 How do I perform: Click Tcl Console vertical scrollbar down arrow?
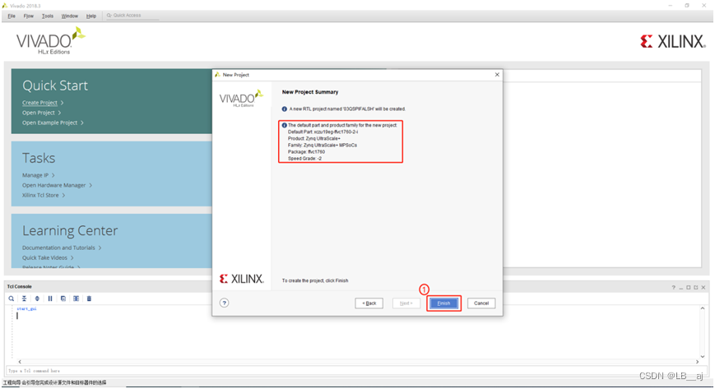(x=702, y=357)
